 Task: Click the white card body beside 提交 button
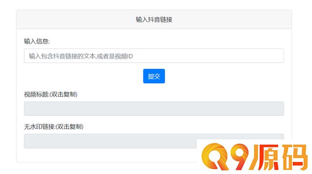click(219, 76)
